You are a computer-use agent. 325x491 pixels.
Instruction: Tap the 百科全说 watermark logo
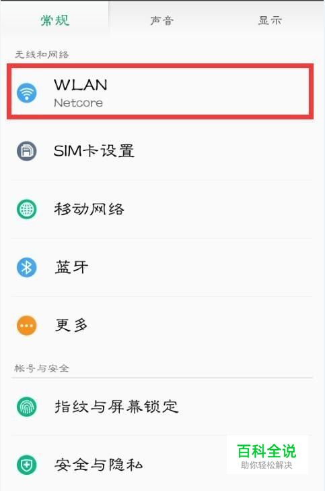266,456
